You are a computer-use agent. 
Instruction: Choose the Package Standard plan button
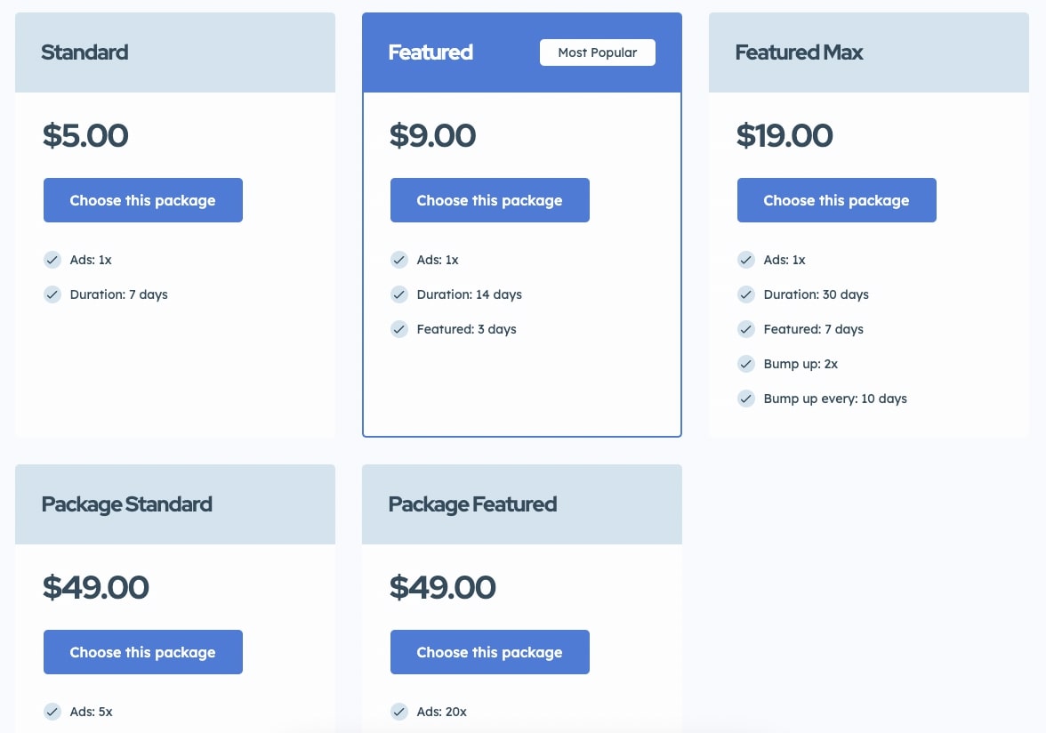142,652
